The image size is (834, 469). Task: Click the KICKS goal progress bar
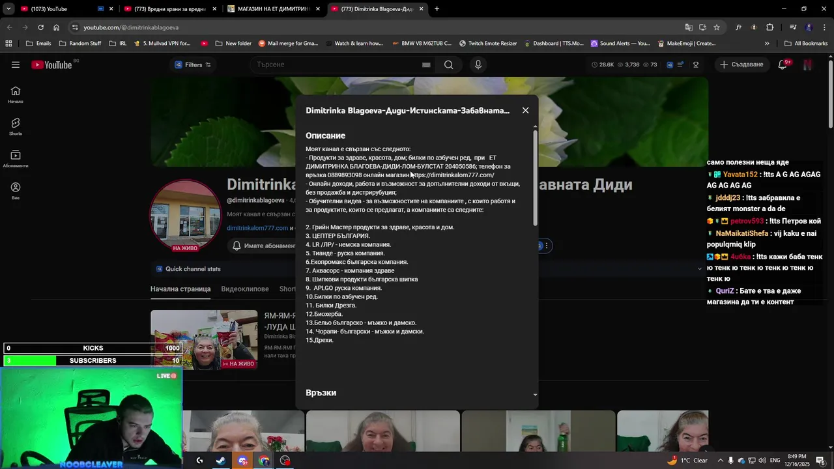[93, 348]
